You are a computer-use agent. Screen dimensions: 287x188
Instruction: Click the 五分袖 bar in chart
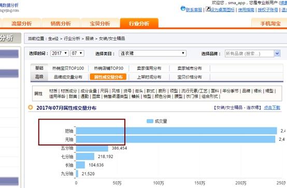point(92,148)
